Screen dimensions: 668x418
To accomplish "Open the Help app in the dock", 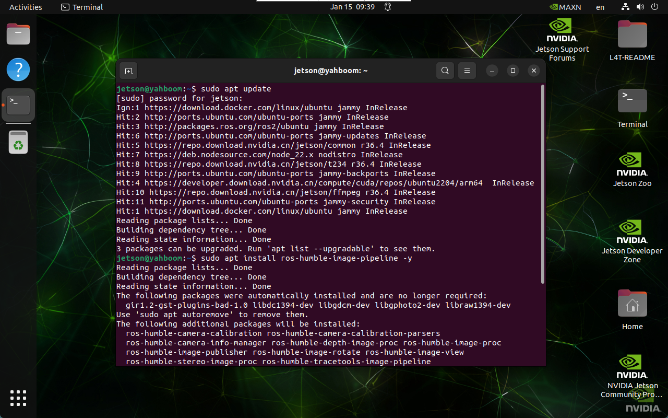I will pyautogui.click(x=18, y=69).
